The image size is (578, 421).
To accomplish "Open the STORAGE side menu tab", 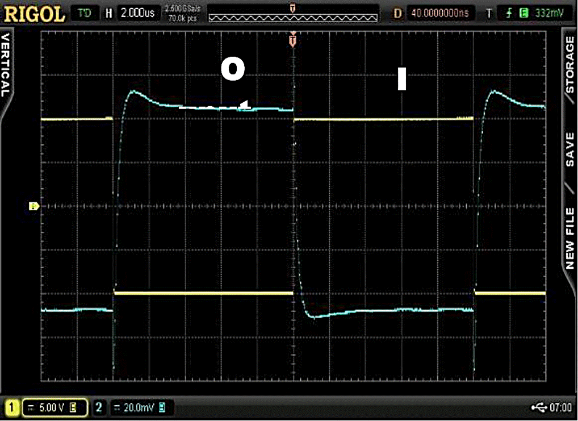I will pyautogui.click(x=570, y=66).
